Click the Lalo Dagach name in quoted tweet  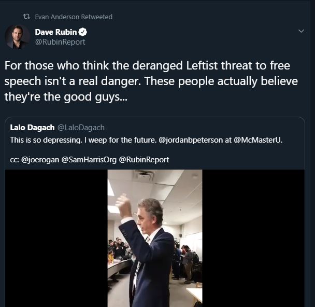32,128
